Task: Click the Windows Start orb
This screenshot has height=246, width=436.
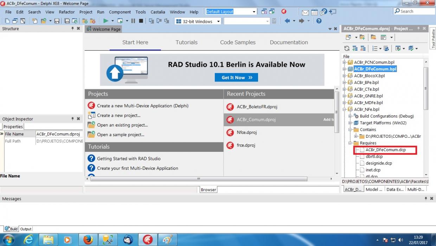Action: click(x=8, y=240)
